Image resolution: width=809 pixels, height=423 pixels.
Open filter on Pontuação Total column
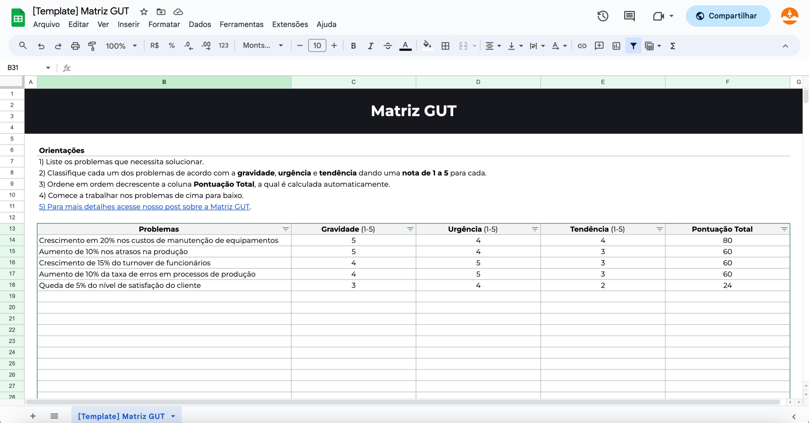pyautogui.click(x=784, y=229)
